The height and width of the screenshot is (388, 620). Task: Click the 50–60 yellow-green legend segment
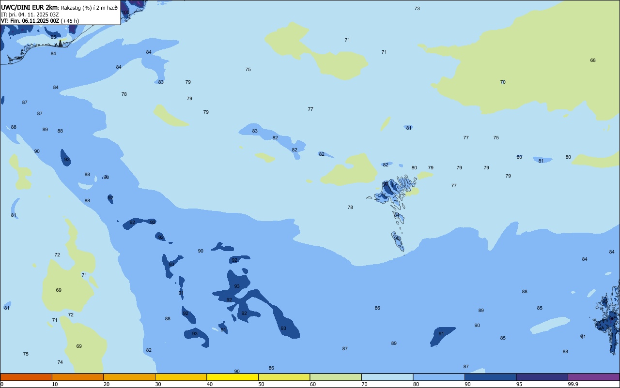coord(284,377)
